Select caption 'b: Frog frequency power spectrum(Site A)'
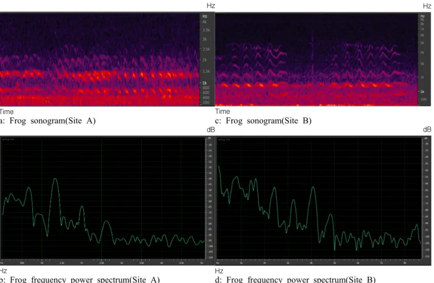Viewport: 434px width, 283px height. click(79, 279)
